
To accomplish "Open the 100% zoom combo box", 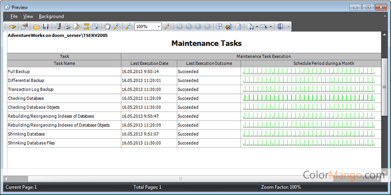I will click(148, 26).
